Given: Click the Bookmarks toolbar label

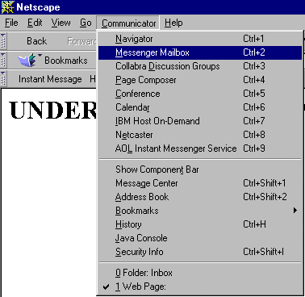Looking at the screenshot, I should pos(66,61).
